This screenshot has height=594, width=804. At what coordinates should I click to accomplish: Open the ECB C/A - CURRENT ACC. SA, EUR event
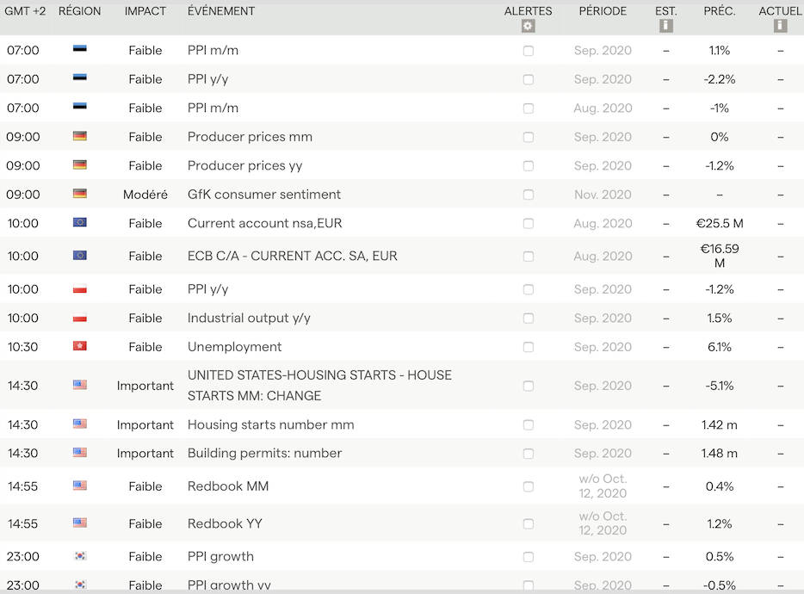point(292,256)
